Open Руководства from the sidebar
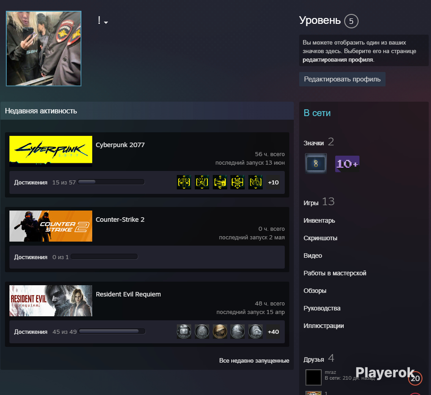This screenshot has width=431, height=395. [x=322, y=309]
